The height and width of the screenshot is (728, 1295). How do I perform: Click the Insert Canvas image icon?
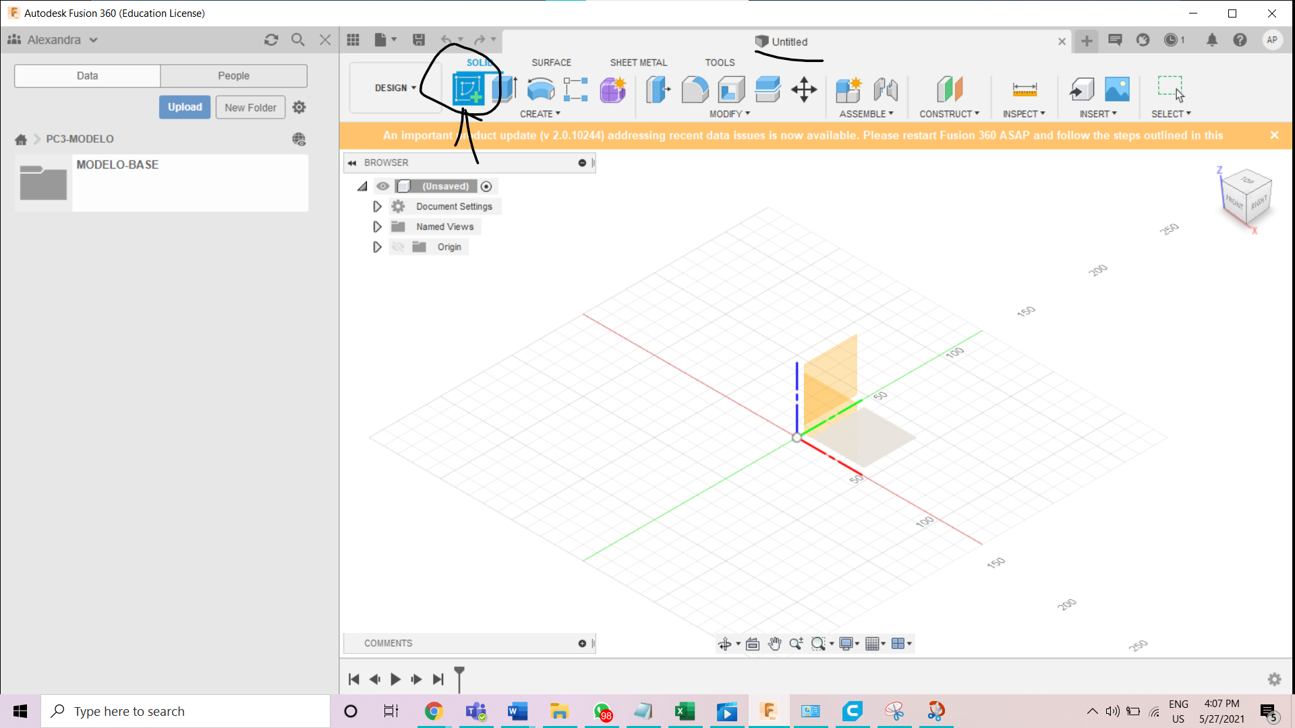[x=1117, y=89]
